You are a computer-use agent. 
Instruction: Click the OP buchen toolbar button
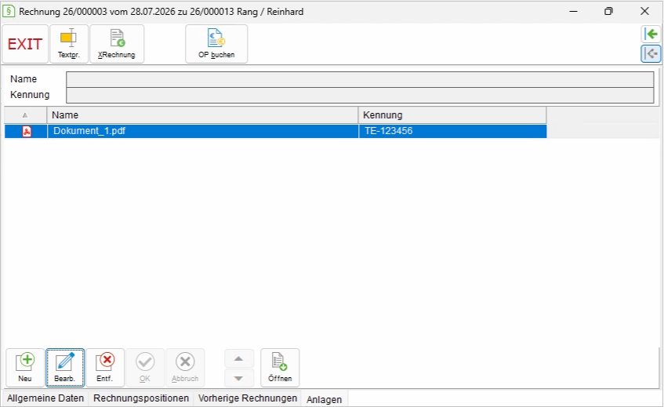click(x=216, y=44)
